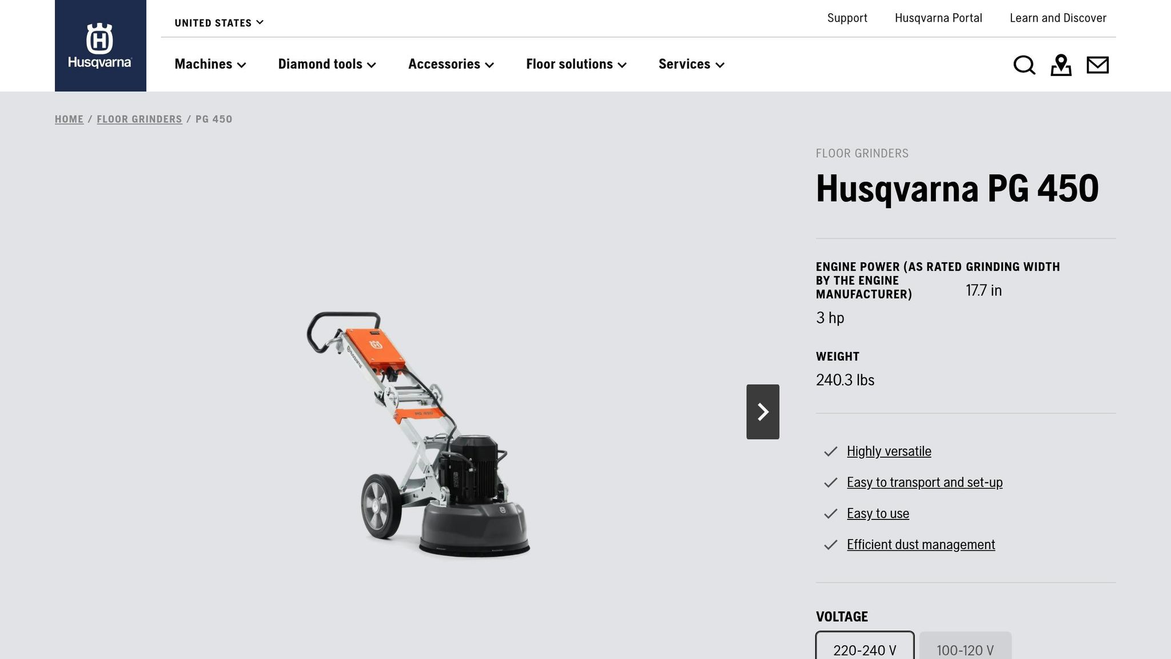Expand the Floor solutions menu
The width and height of the screenshot is (1171, 659).
coord(575,64)
